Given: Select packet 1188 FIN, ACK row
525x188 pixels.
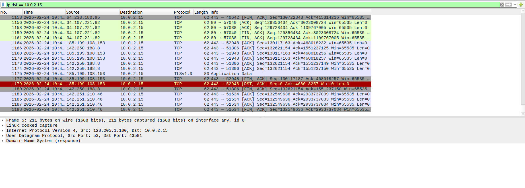Looking at the screenshot, I should click(186, 110).
